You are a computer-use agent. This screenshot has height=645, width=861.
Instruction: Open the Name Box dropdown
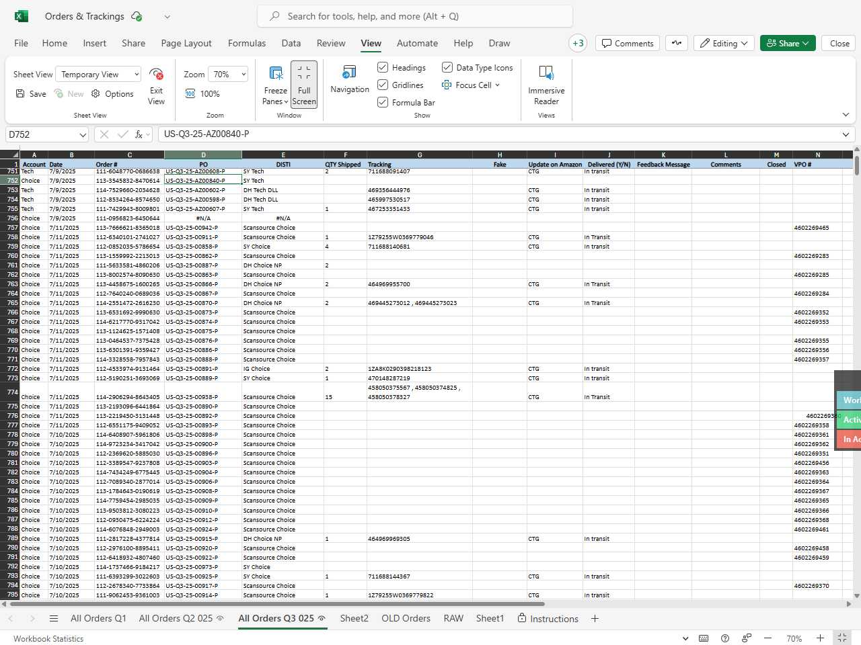tap(83, 134)
